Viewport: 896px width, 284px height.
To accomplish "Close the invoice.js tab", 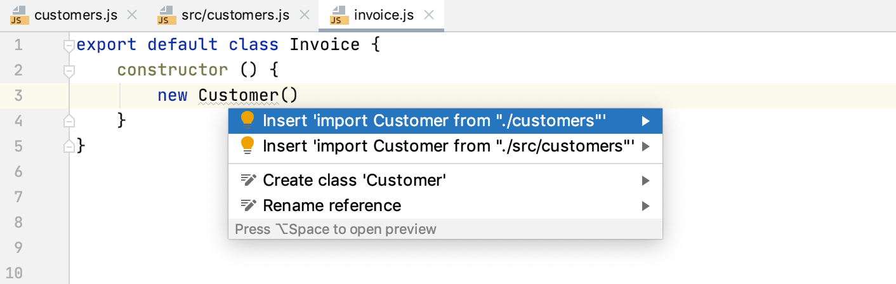I will pos(429,15).
